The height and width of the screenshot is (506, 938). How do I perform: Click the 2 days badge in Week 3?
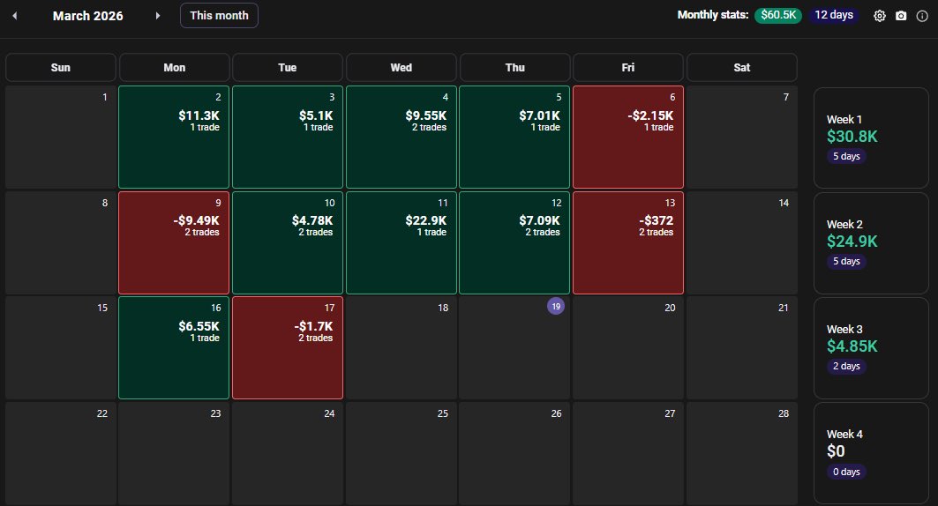click(846, 366)
